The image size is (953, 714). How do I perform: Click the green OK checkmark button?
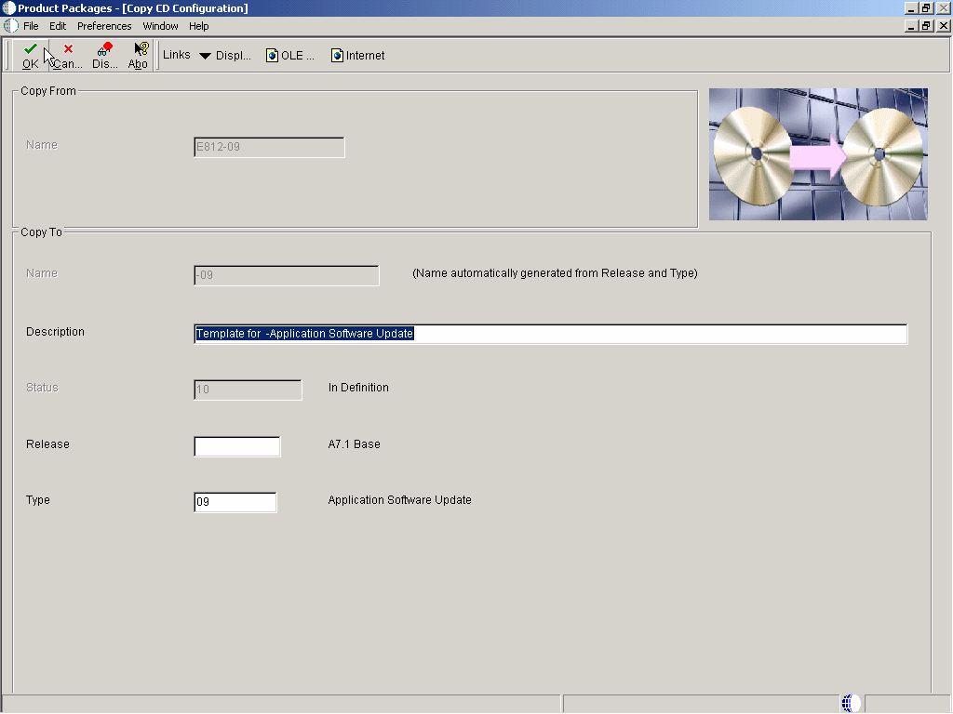(31, 55)
